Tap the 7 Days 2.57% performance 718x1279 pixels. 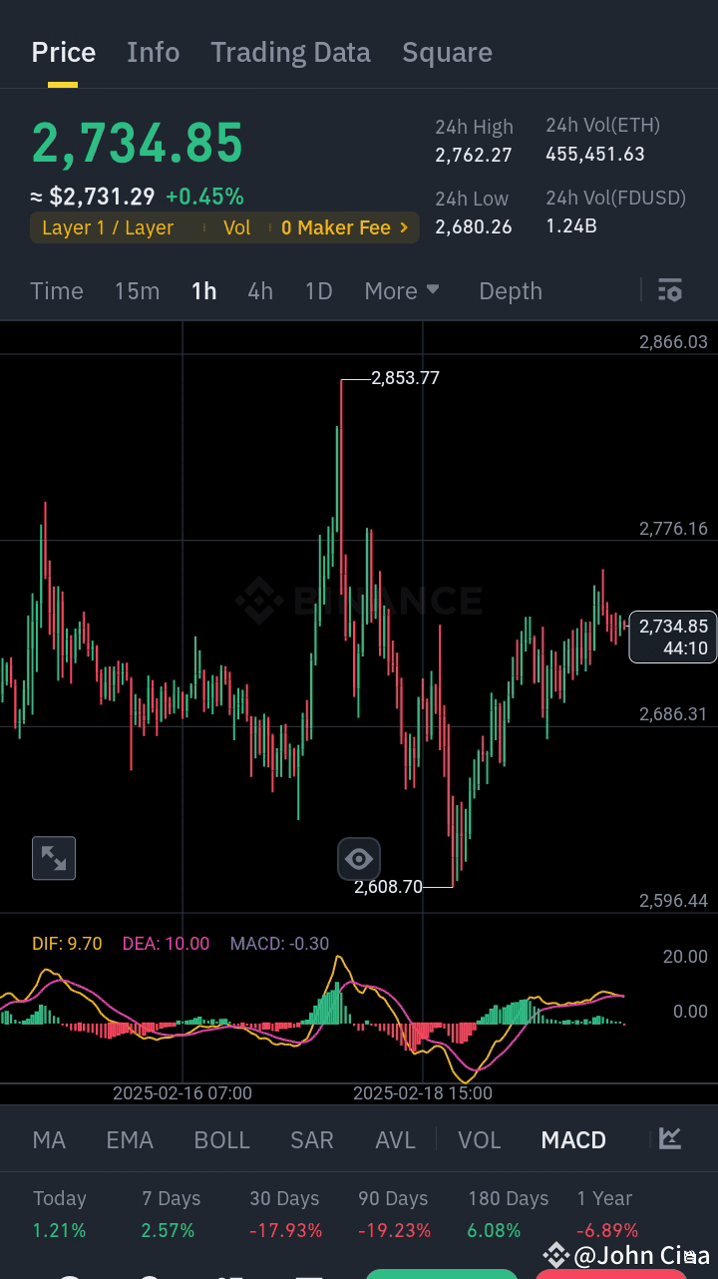coord(171,1214)
